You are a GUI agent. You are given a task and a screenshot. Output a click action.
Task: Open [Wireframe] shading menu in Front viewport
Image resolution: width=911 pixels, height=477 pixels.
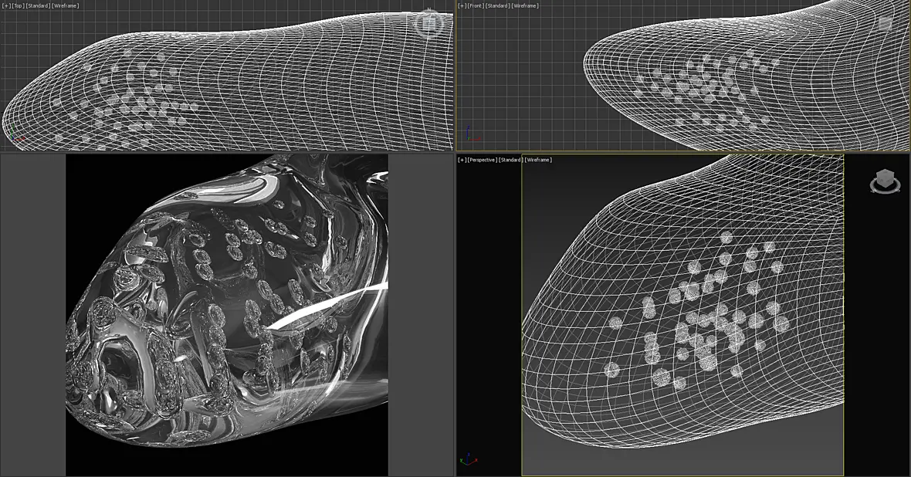click(x=525, y=6)
